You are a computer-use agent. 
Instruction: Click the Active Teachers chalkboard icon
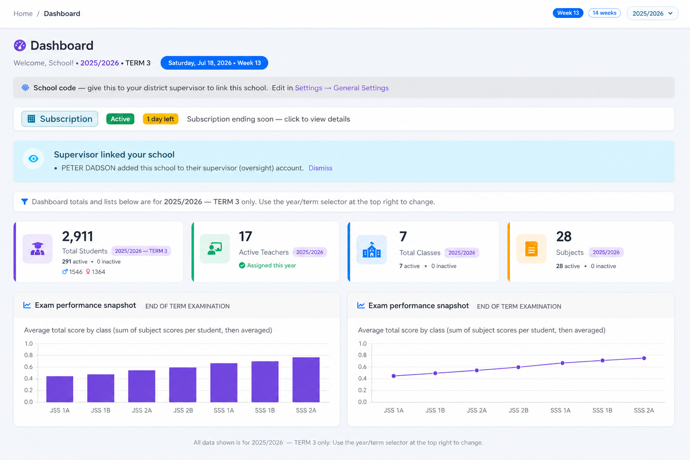click(215, 248)
